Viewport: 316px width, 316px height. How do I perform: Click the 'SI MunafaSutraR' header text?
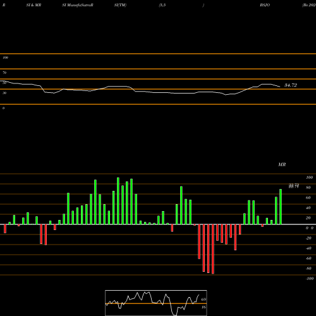pos(78,5)
